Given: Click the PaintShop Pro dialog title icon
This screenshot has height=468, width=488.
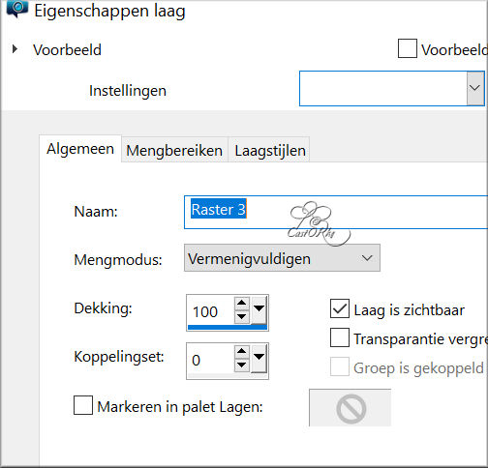Looking at the screenshot, I should [x=16, y=8].
